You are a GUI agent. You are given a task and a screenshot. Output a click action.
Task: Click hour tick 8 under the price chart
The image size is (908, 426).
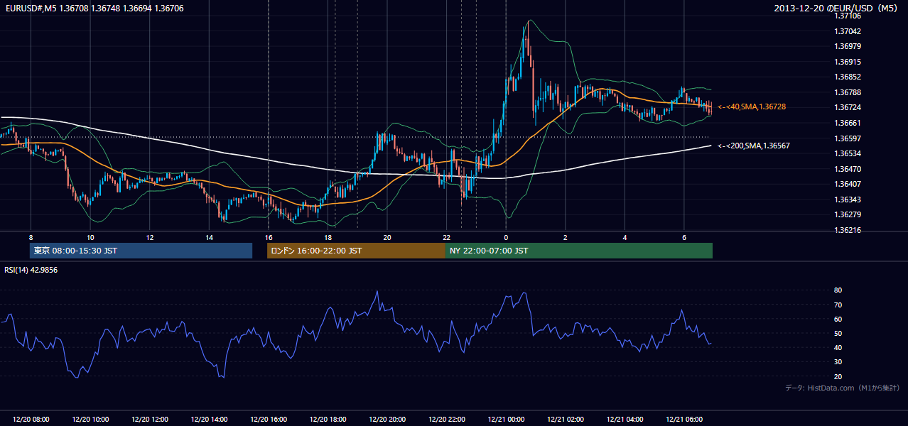(x=31, y=237)
